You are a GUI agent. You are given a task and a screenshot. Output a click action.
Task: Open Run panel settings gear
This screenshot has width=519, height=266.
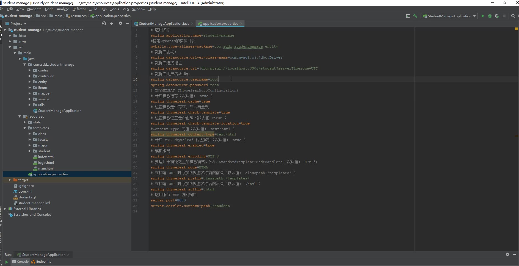(507, 254)
